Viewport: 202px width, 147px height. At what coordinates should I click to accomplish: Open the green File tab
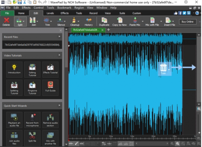[7, 13]
